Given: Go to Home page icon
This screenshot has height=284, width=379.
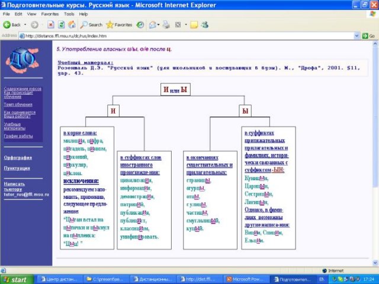Looking at the screenshot, I should [x=72, y=25].
